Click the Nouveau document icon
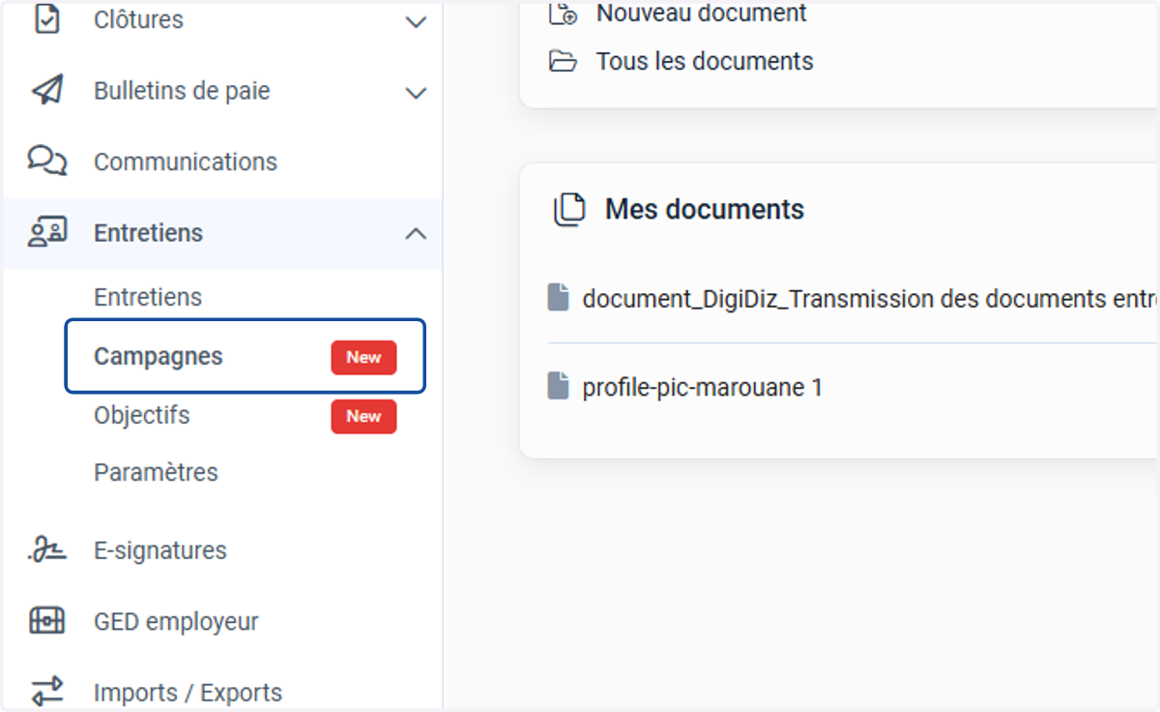 click(x=563, y=14)
